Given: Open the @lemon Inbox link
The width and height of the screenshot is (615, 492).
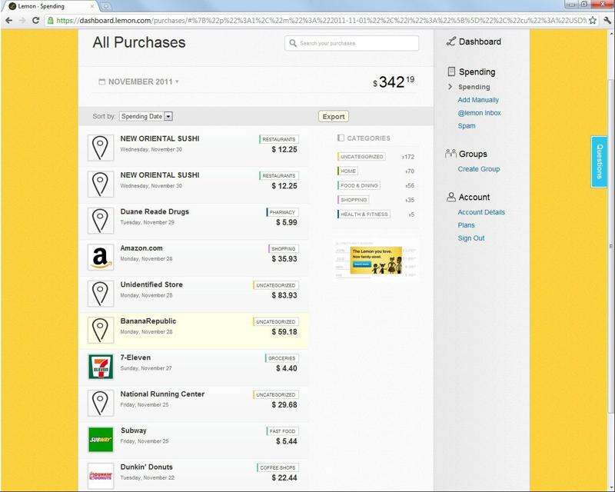Looking at the screenshot, I should tap(479, 113).
